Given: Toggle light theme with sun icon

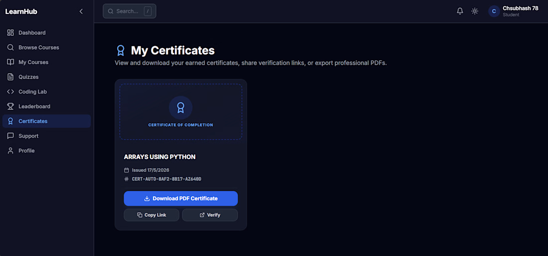Looking at the screenshot, I should (475, 11).
